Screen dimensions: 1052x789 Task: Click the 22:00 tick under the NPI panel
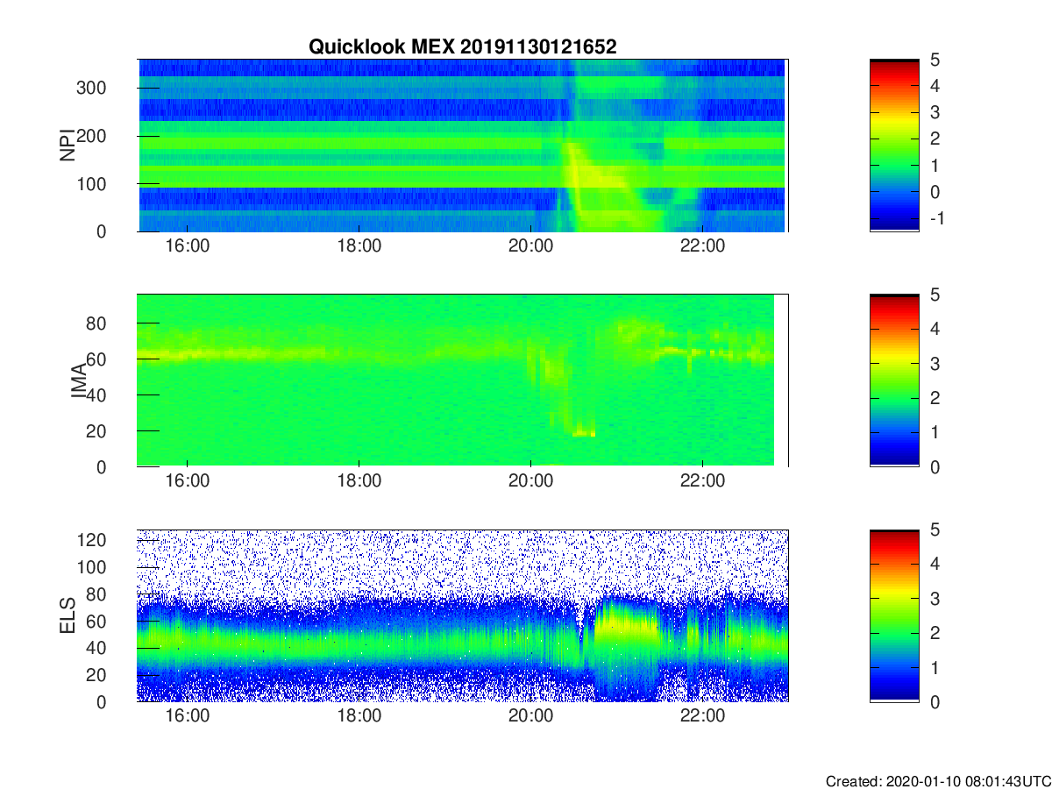click(702, 246)
